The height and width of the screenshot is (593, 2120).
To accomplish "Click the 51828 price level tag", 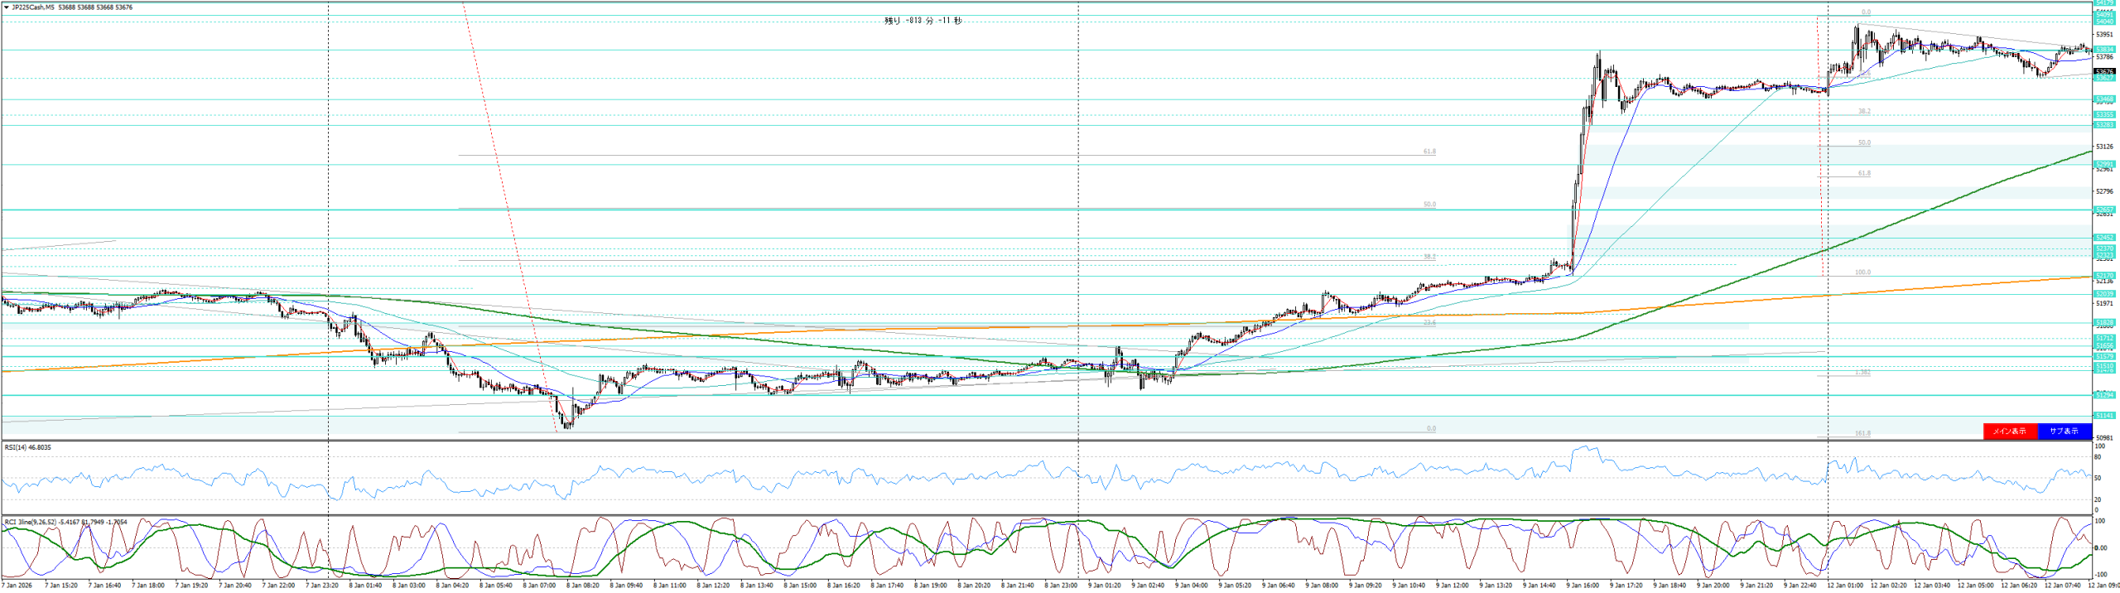I will click(x=2104, y=322).
